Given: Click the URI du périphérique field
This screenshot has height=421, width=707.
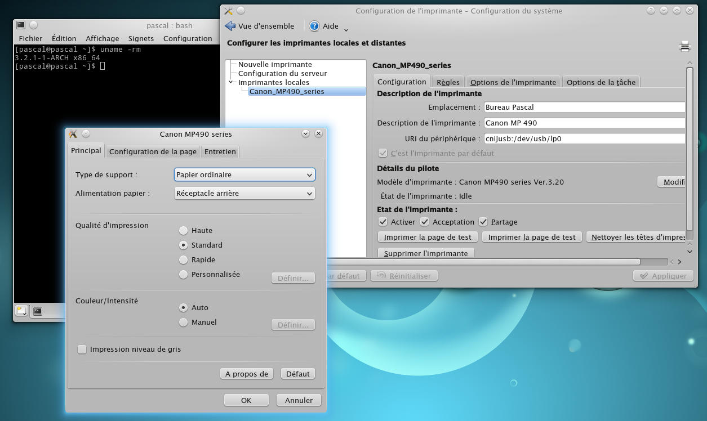Looking at the screenshot, I should [584, 138].
